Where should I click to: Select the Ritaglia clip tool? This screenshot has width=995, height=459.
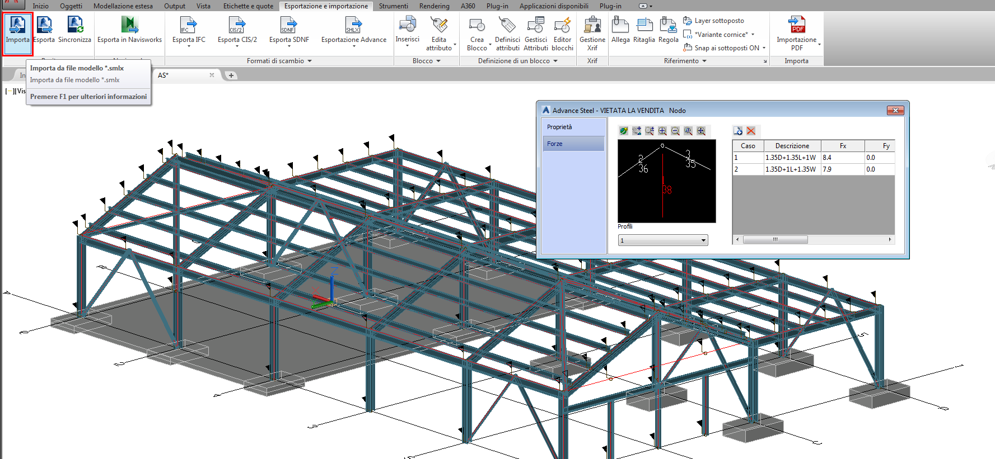click(x=644, y=30)
